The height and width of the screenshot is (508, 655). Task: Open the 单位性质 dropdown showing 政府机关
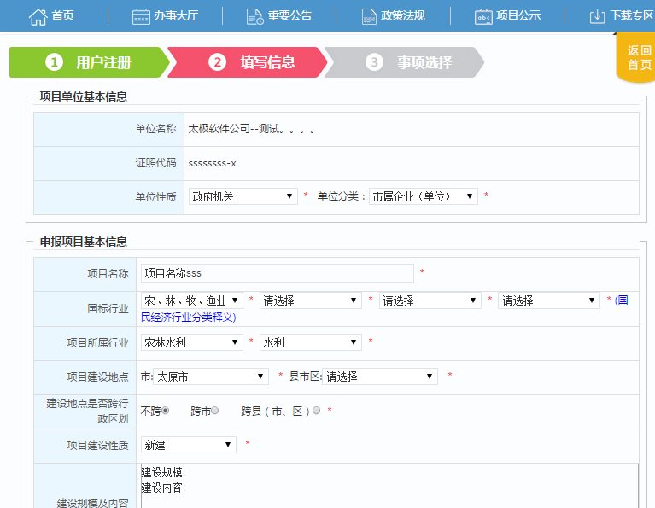tap(243, 196)
